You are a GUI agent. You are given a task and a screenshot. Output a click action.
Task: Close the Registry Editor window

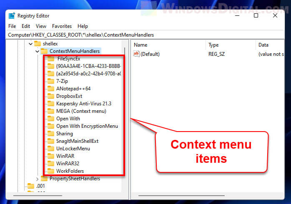(275, 15)
